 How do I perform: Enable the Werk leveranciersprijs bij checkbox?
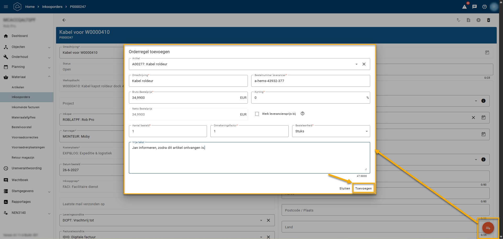[257, 114]
